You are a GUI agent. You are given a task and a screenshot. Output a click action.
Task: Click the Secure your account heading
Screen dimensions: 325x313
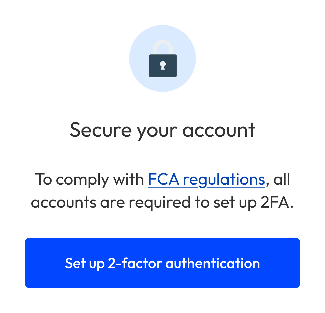click(162, 130)
